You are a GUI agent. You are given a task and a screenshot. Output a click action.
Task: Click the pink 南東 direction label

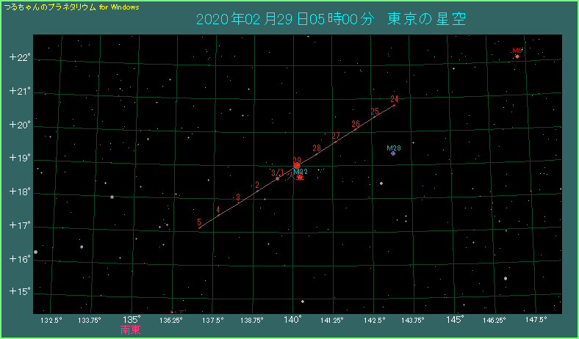131,330
